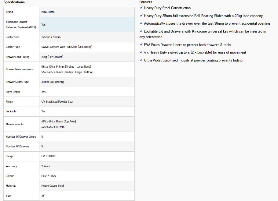Click the checkmark beside 4 x Heavy Duty swivel castors
278x201 pixels.
click(141, 52)
